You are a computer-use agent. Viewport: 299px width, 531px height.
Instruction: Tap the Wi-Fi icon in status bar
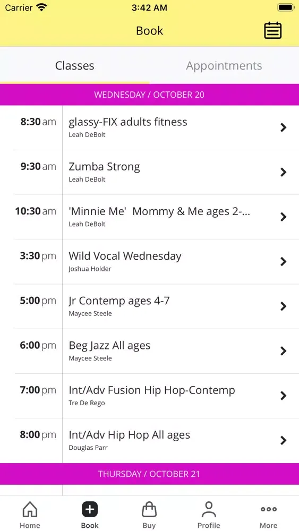(x=41, y=7)
